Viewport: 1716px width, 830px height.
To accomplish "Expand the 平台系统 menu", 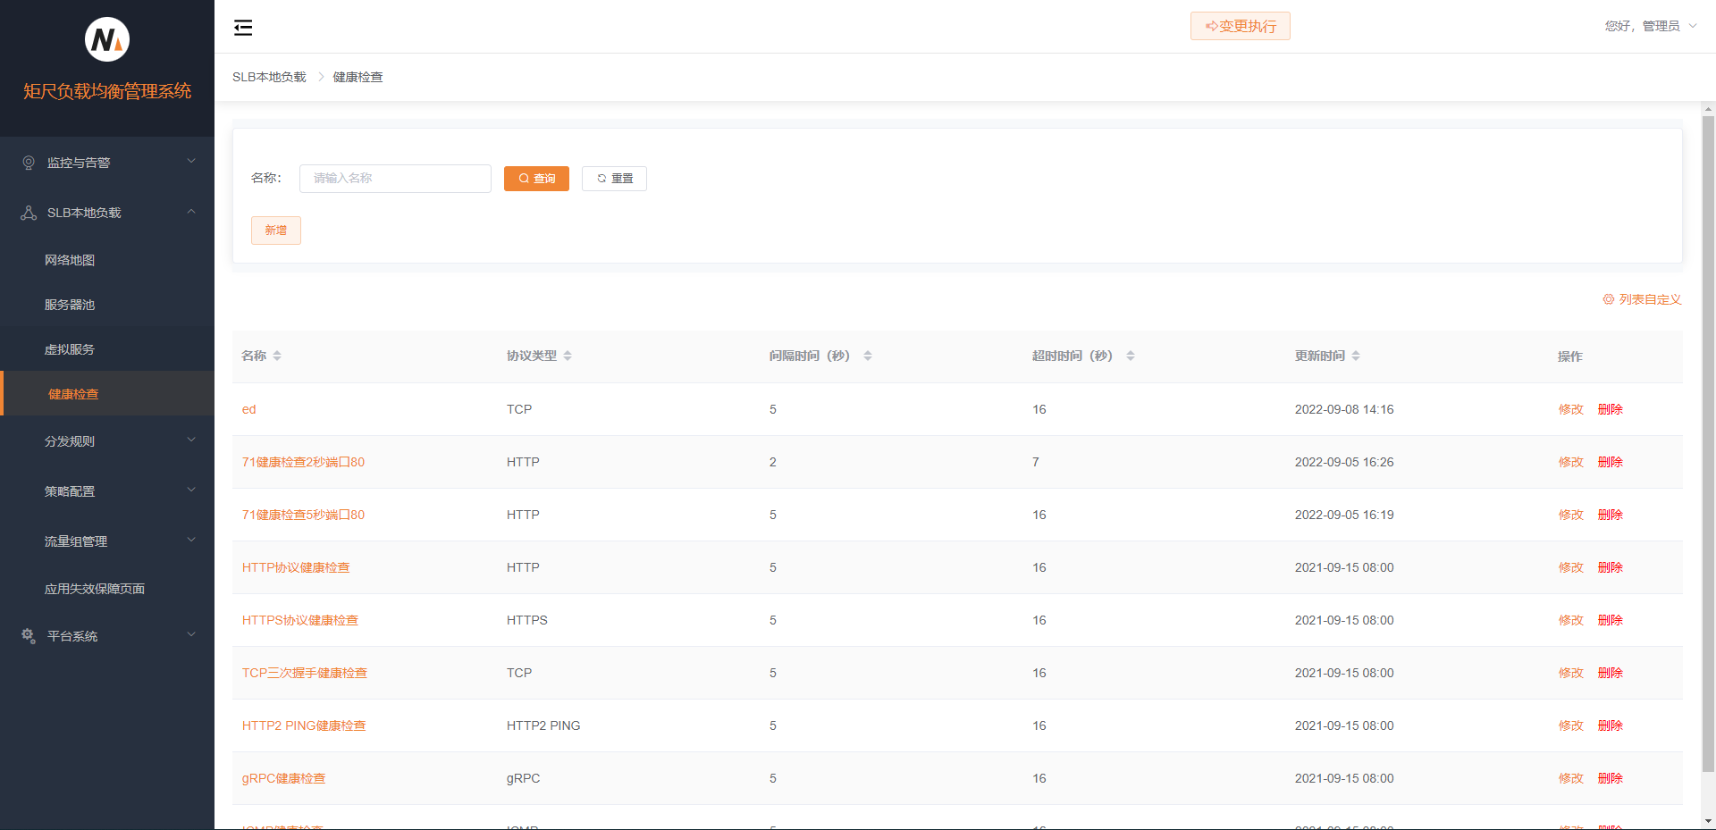I will [107, 636].
